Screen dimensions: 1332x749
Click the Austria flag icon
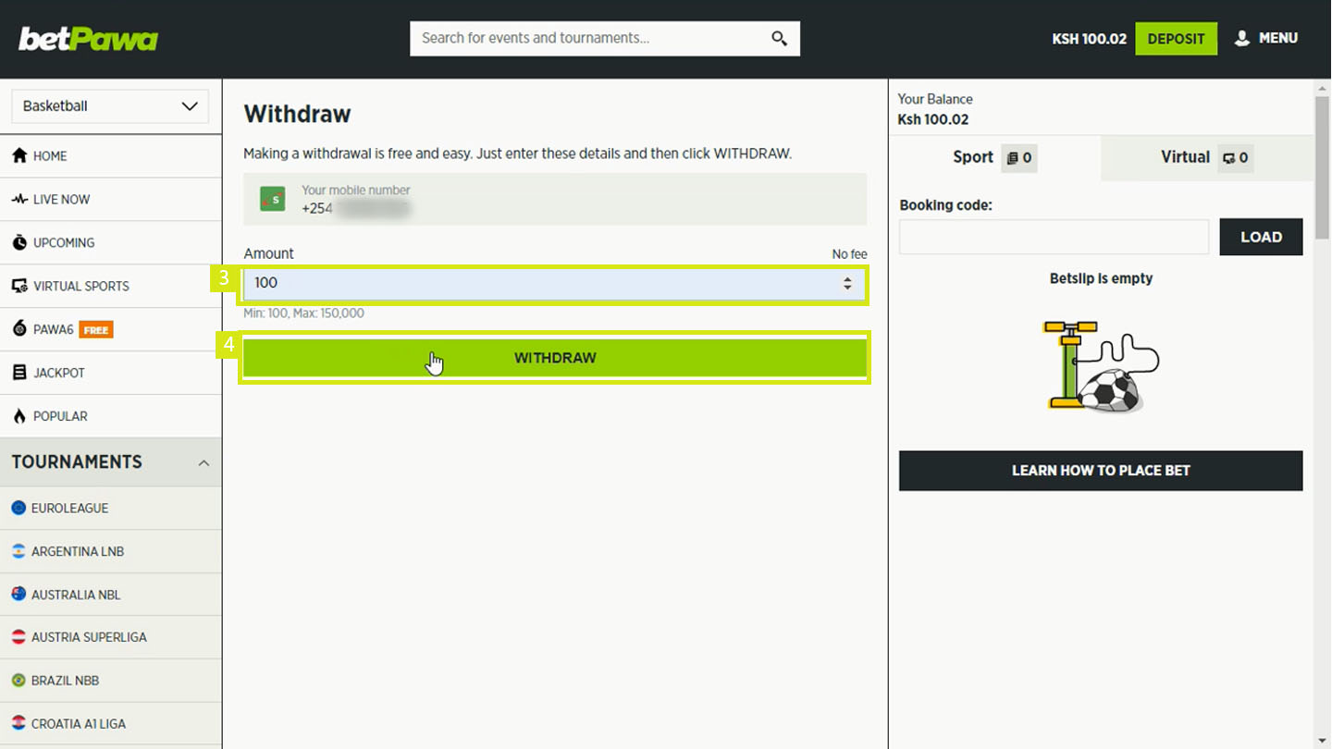pos(18,637)
